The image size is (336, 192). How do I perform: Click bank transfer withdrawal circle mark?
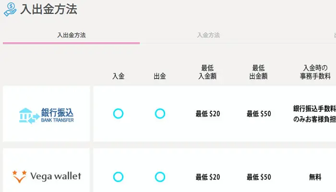coord(160,114)
